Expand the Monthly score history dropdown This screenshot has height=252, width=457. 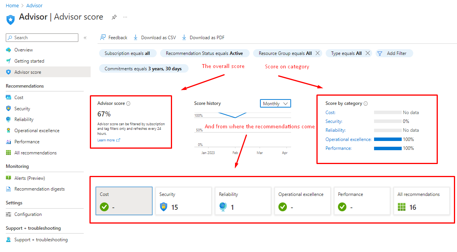275,104
